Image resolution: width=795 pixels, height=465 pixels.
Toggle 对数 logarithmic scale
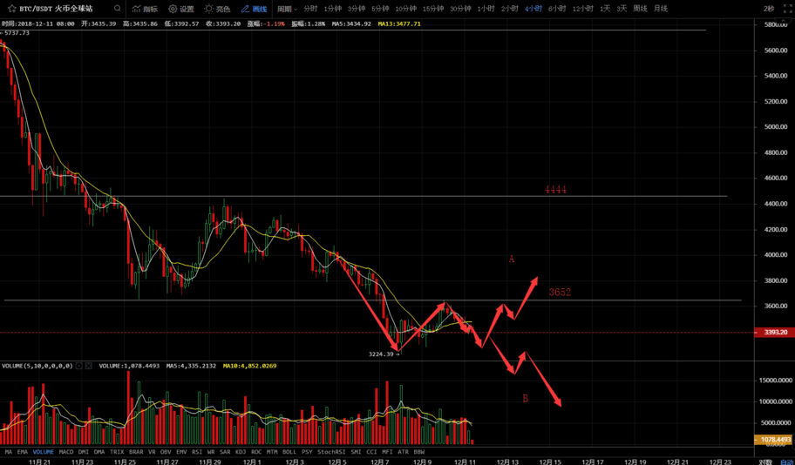click(x=764, y=462)
